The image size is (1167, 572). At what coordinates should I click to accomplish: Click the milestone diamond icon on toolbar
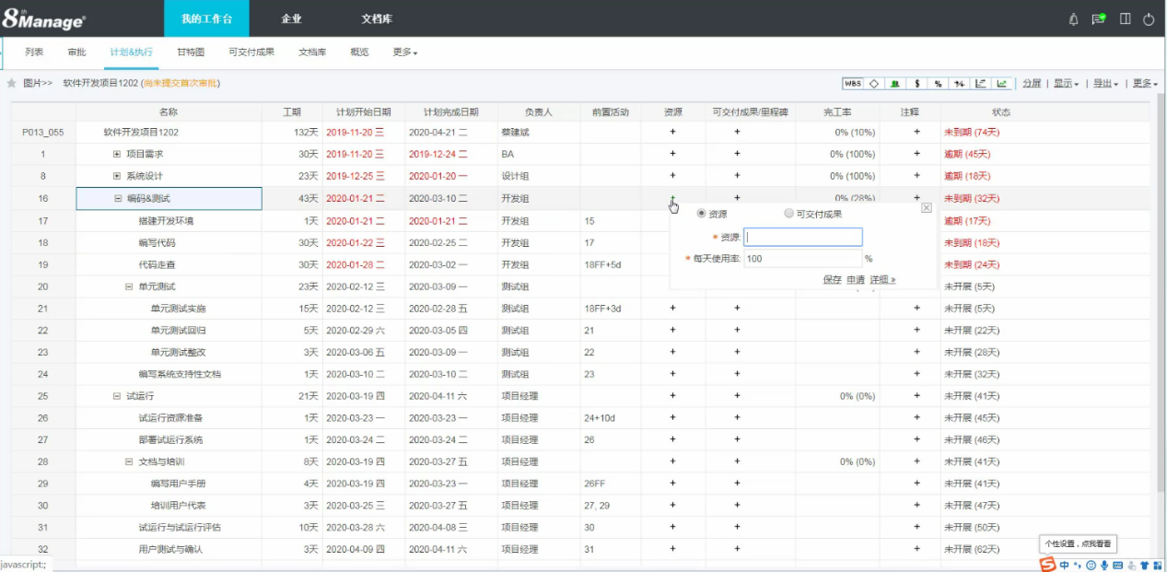(x=874, y=83)
